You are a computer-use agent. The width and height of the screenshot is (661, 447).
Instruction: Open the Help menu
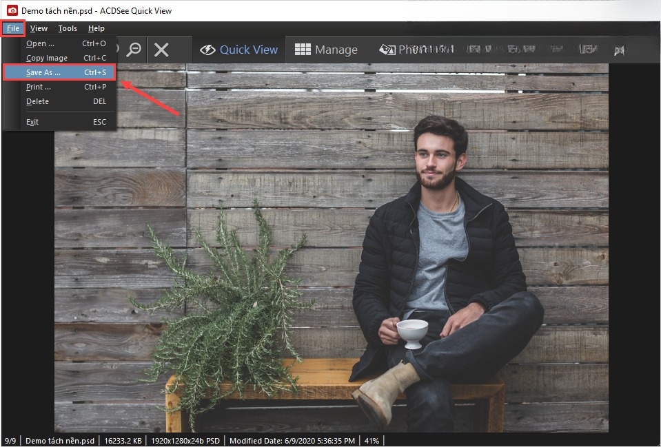[96, 28]
